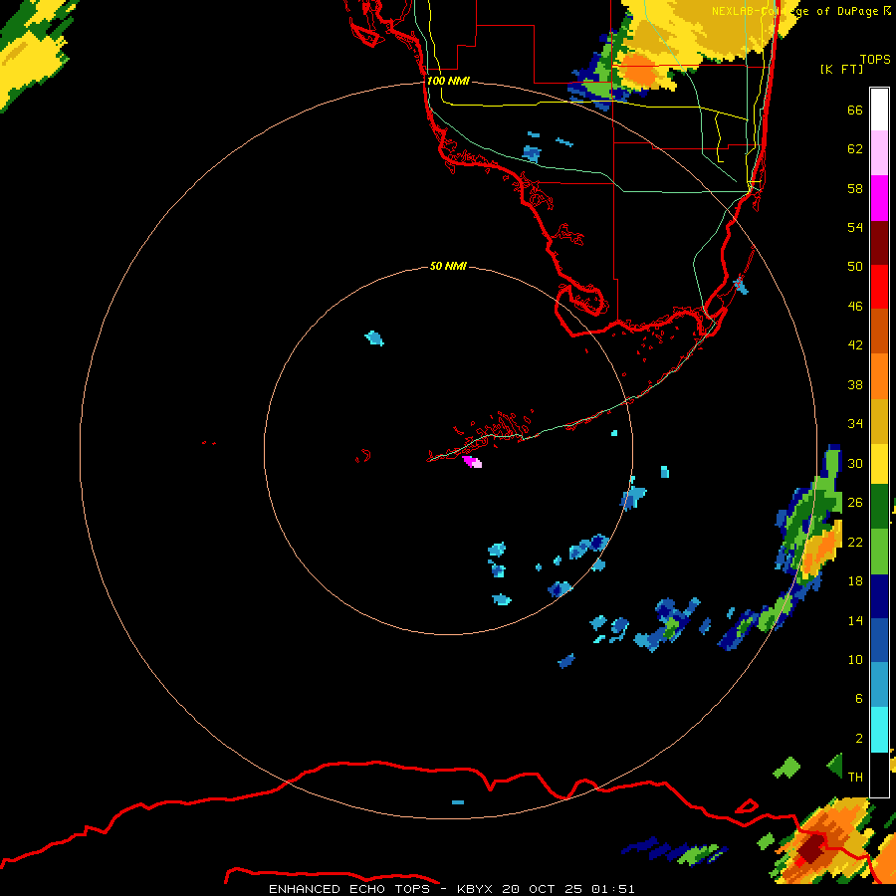
Task: Click the '01:51' timestamp
Action: (x=613, y=889)
